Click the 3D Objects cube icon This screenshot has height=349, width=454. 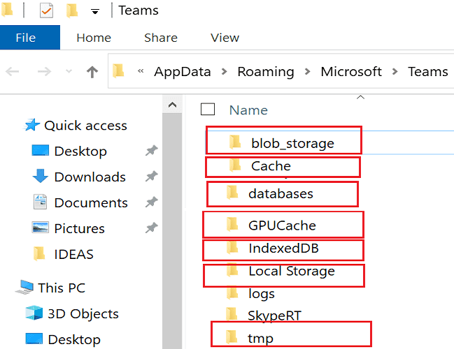[34, 313]
